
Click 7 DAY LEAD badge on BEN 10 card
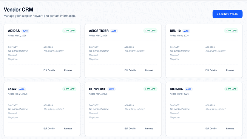pos(231,30)
